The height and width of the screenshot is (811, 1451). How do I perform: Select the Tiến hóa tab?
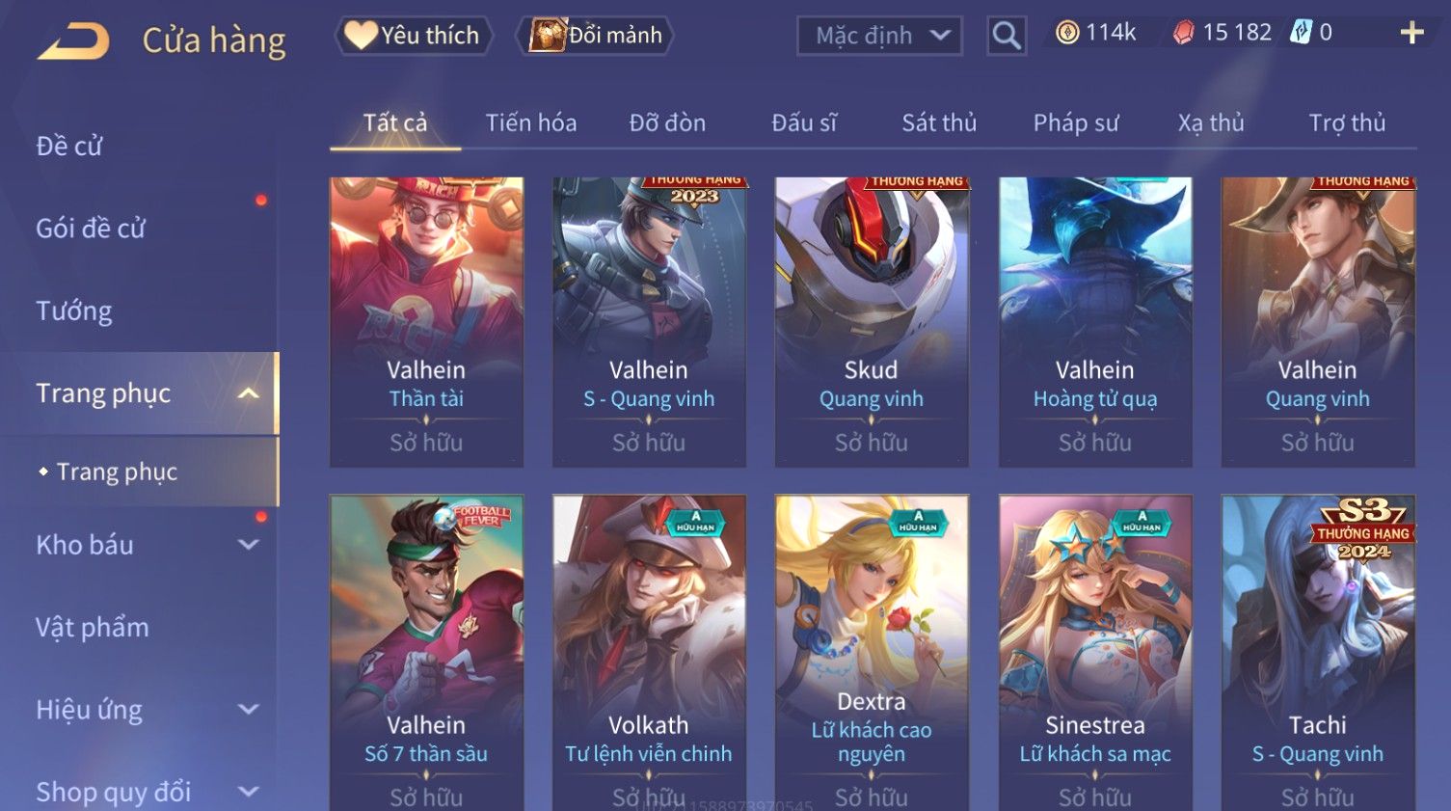click(531, 123)
